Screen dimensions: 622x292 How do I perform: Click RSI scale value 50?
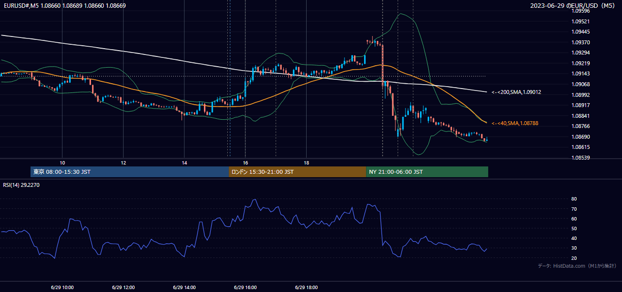[574, 229]
